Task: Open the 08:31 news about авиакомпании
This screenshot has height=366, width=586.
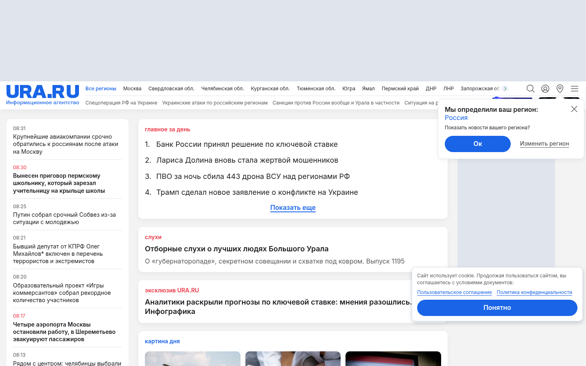Action: click(x=66, y=144)
